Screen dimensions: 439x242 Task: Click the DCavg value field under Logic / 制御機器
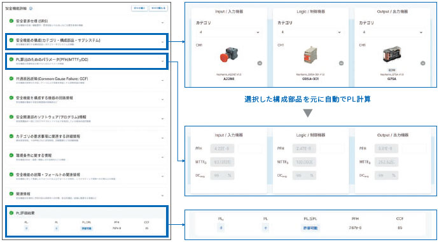point(304,175)
